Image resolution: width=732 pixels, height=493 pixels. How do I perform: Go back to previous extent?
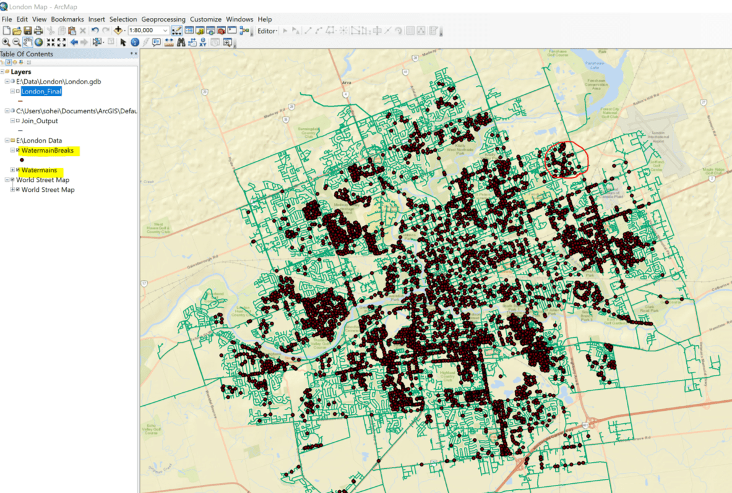74,43
